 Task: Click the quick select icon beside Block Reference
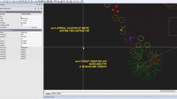pyautogui.click(x=35, y=9)
